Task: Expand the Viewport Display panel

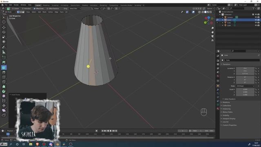Action: coord(229,119)
